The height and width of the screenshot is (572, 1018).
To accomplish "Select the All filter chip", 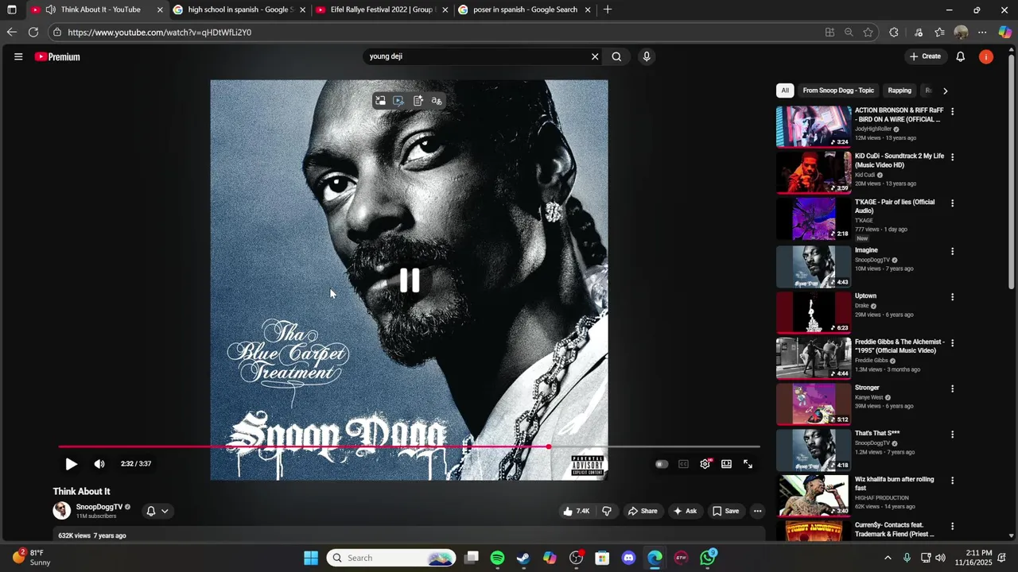I will click(x=785, y=91).
